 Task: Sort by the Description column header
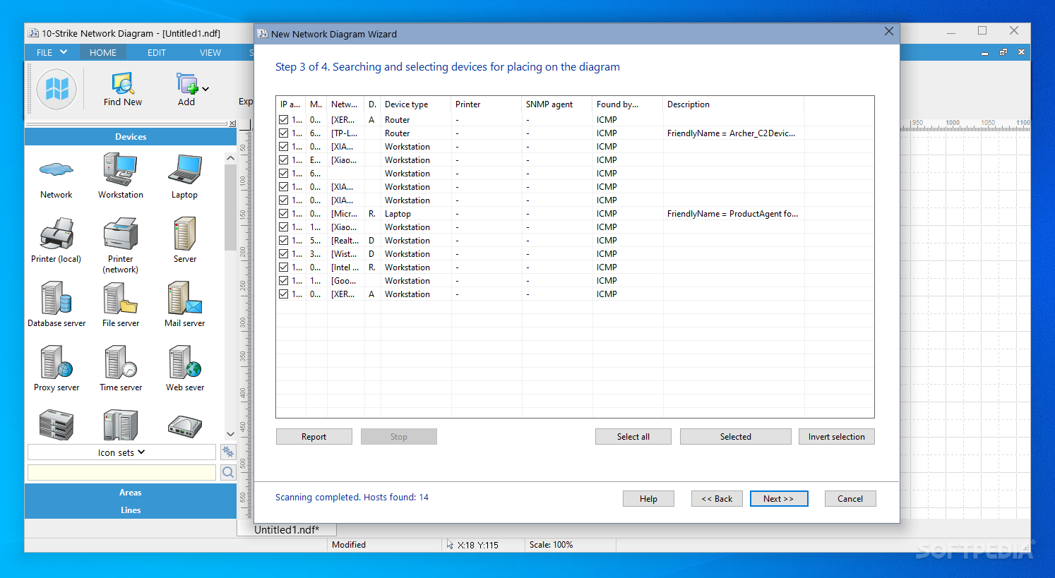tap(734, 104)
